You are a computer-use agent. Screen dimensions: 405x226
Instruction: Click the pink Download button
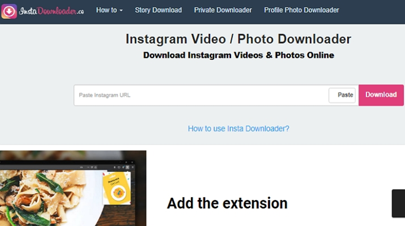(x=381, y=95)
